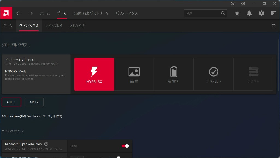
Task: Toggle Radeon Super Resolution switch
Action: pyautogui.click(x=125, y=146)
